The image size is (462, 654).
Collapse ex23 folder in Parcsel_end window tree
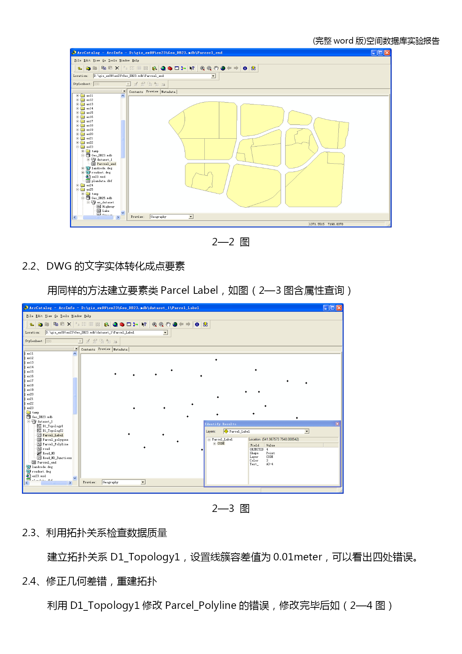77,147
